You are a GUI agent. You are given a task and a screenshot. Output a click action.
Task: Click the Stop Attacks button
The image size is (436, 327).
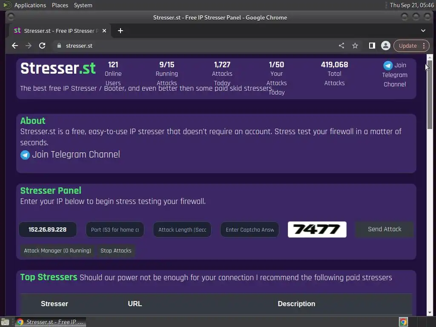pos(116,251)
